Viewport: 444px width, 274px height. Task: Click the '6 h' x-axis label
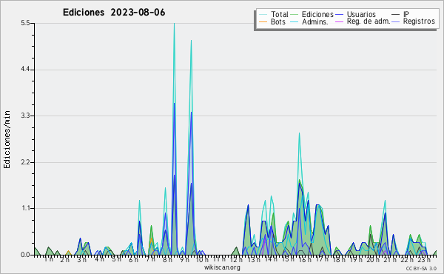click(133, 260)
